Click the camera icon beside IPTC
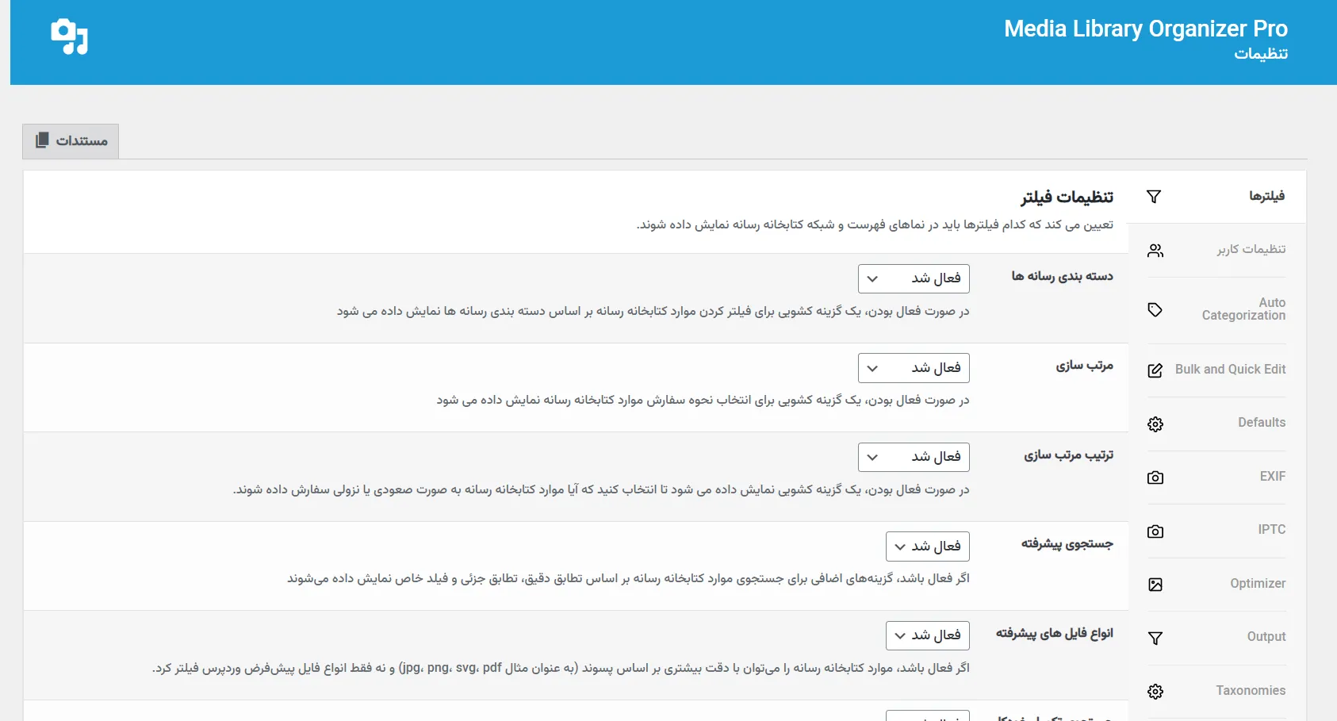Image resolution: width=1337 pixels, height=721 pixels. 1155,531
